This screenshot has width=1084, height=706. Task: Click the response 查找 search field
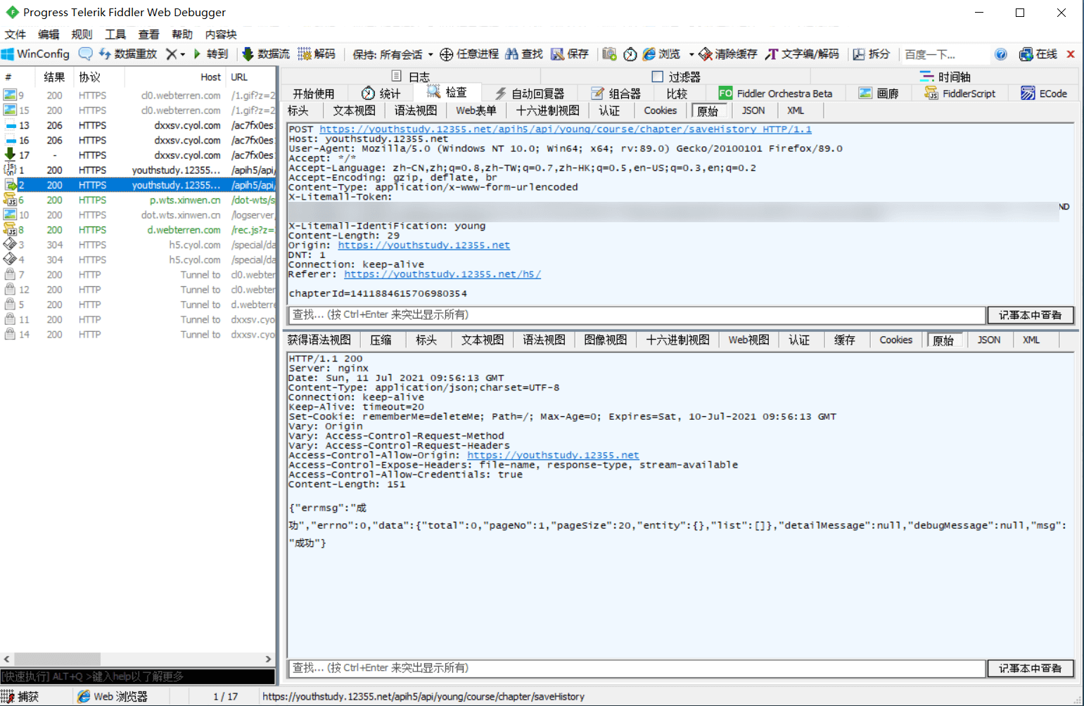coord(637,668)
